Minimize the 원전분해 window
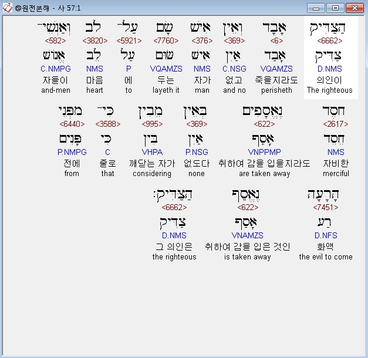Viewport: 368px width, 358px height. (316, 8)
